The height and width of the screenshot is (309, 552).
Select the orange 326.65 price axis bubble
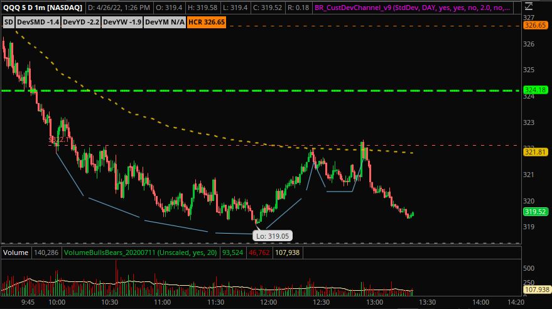coord(536,25)
